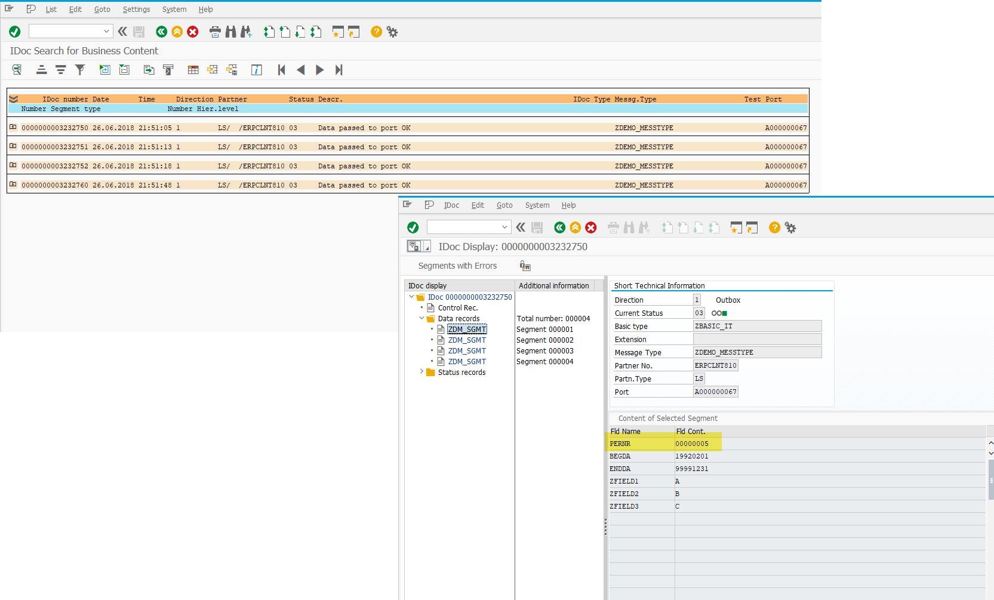Screen dimensions: 994x600
Task: Click Basic type field ZBASIC_IT
Action: click(x=757, y=326)
